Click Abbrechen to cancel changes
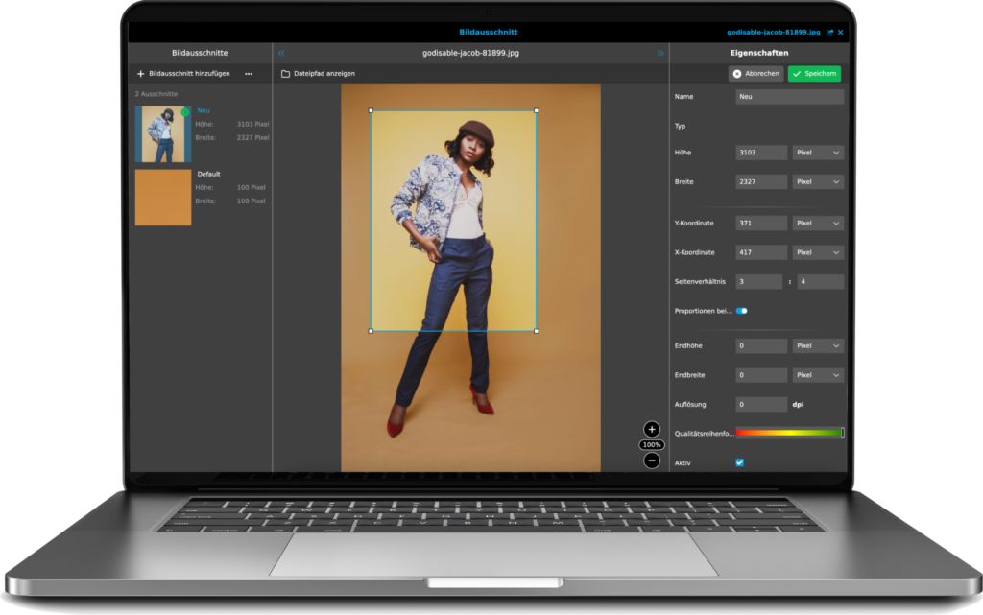The height and width of the screenshot is (615, 983). pos(756,74)
